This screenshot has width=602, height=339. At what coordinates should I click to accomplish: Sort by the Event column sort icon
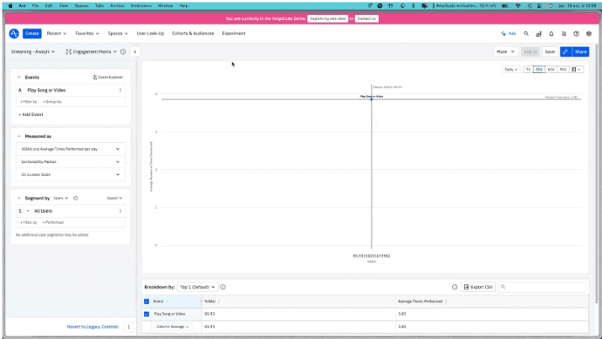(x=167, y=302)
